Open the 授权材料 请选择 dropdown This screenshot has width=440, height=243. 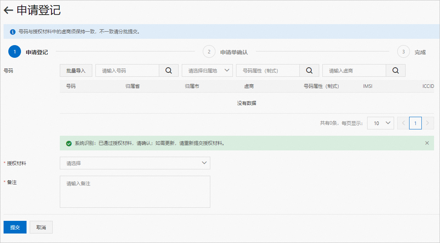(x=135, y=163)
